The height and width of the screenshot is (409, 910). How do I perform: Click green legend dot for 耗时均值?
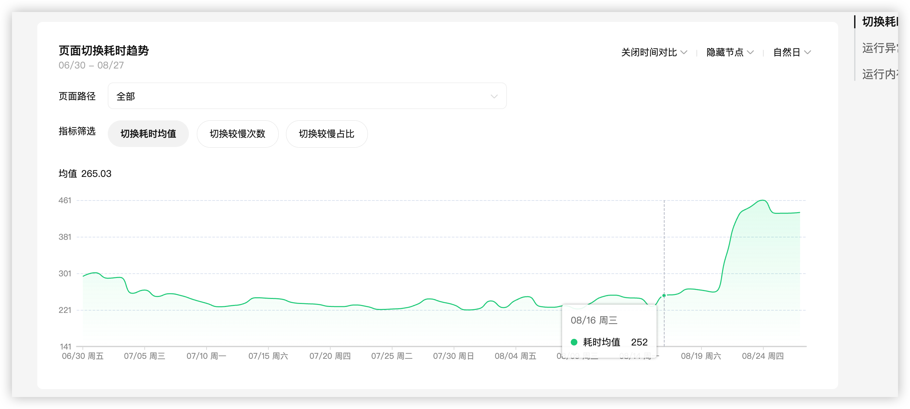(574, 342)
